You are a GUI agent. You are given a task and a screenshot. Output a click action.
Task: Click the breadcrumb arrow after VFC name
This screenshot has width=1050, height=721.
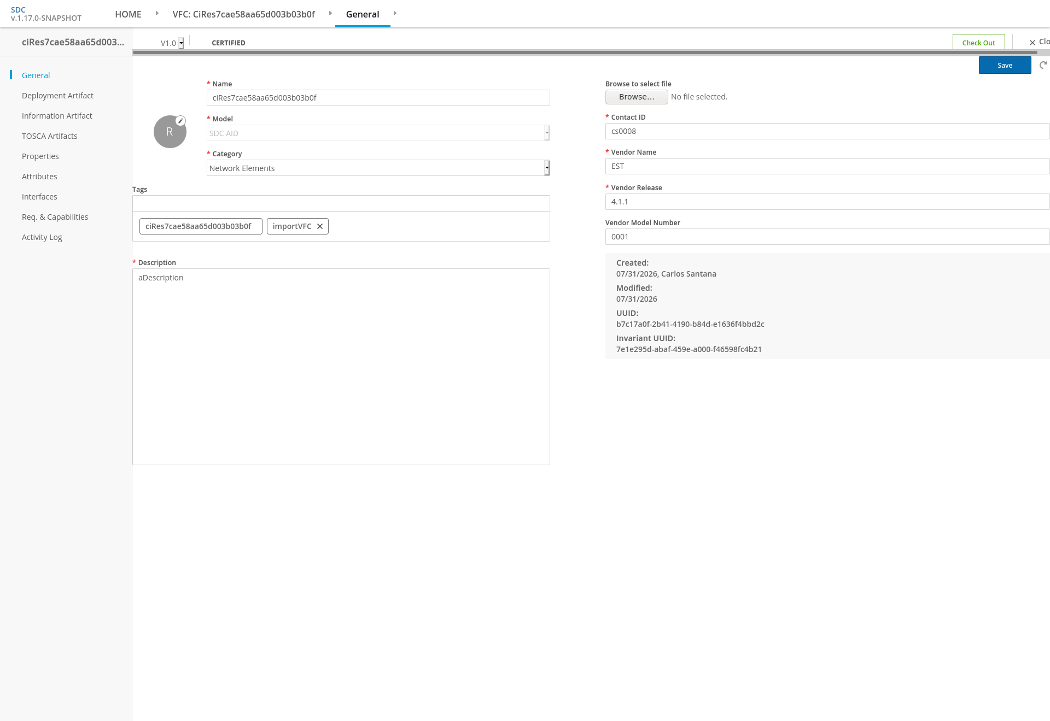[x=330, y=13]
